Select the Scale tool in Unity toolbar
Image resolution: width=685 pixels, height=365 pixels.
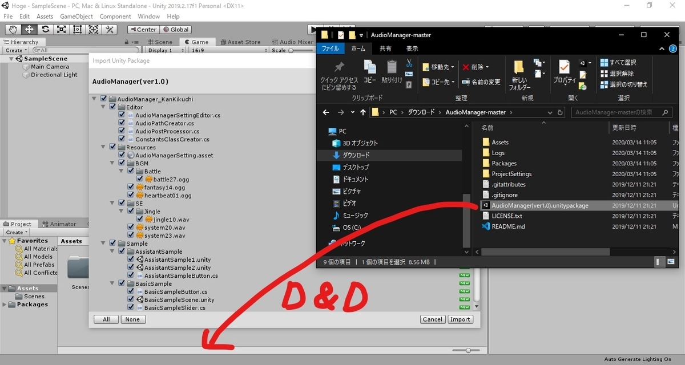pyautogui.click(x=61, y=29)
